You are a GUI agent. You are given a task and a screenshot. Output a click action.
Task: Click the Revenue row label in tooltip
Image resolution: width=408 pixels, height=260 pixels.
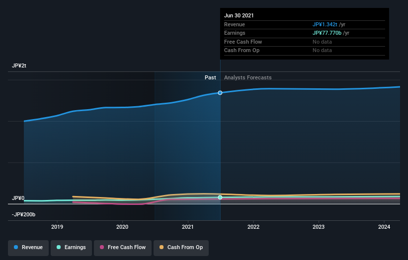(x=235, y=24)
